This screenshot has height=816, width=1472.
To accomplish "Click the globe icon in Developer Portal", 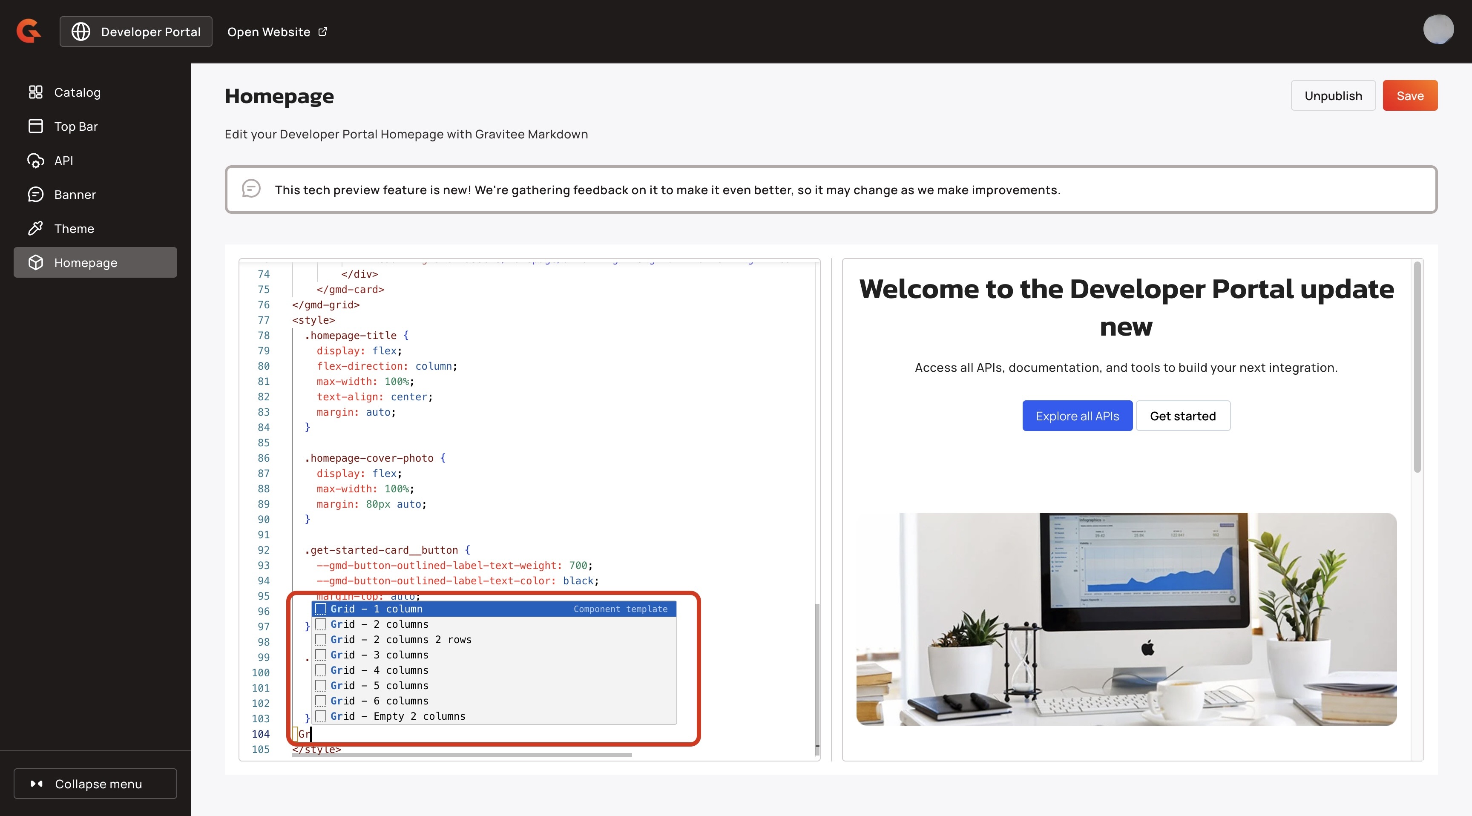I will pyautogui.click(x=80, y=32).
